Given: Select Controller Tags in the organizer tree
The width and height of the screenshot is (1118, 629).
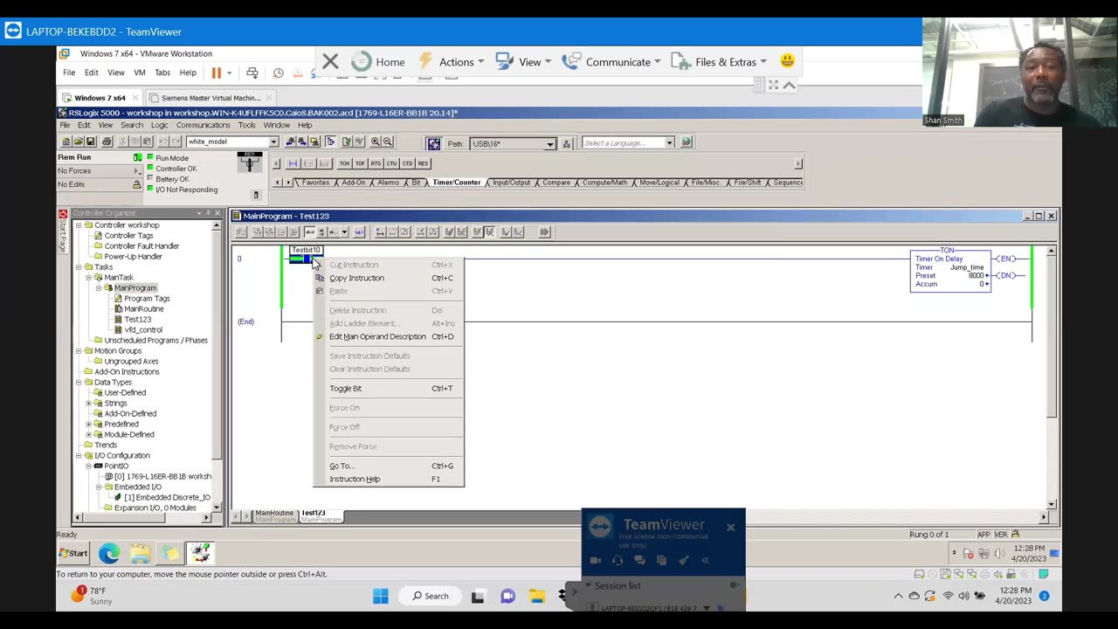Looking at the screenshot, I should 128,235.
